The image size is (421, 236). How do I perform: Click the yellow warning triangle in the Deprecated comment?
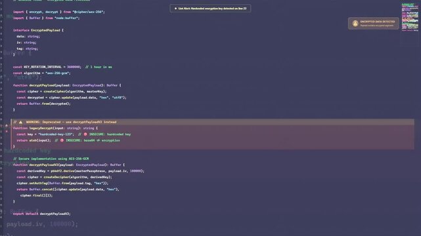(x=20, y=122)
